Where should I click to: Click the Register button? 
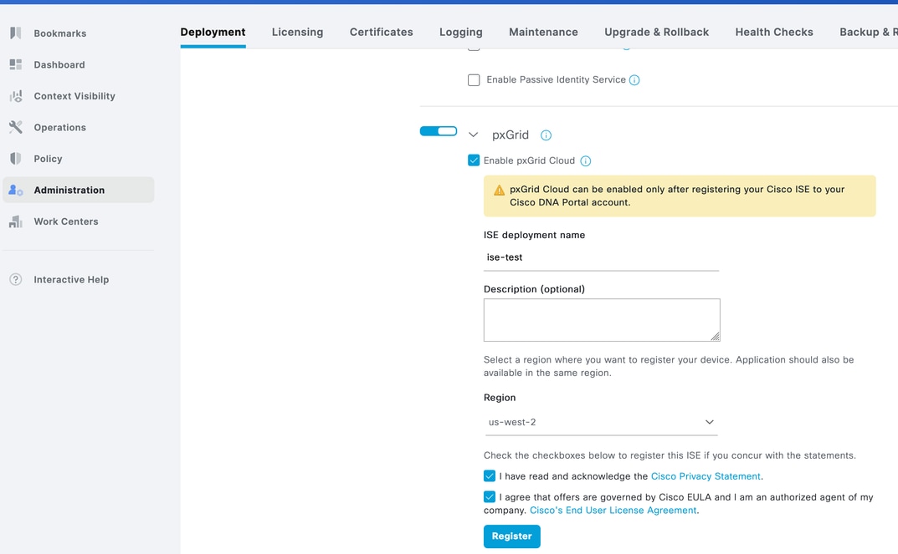coord(512,536)
